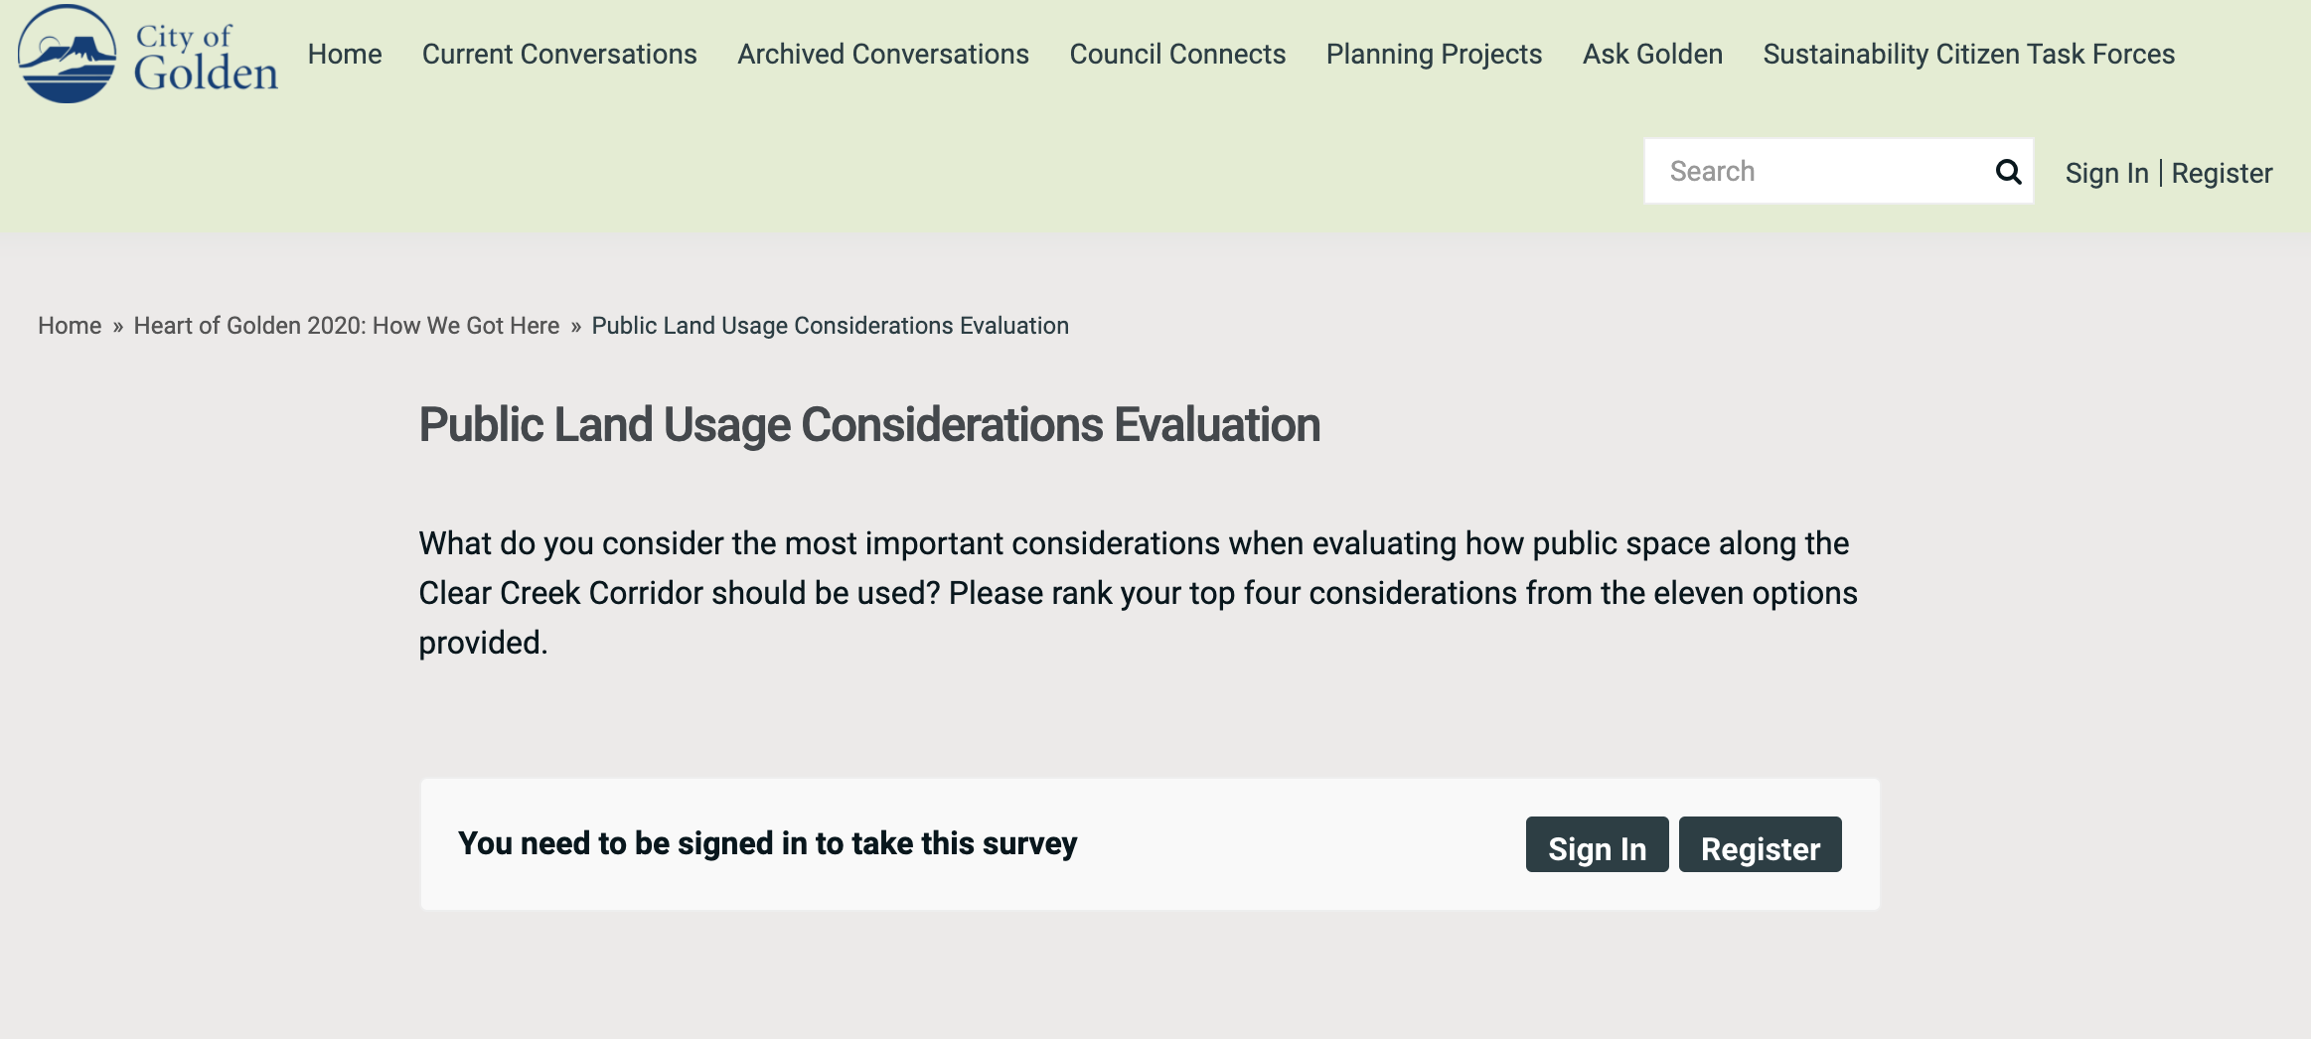
Task: Click the magnifying glass search icon
Action: click(x=2008, y=172)
